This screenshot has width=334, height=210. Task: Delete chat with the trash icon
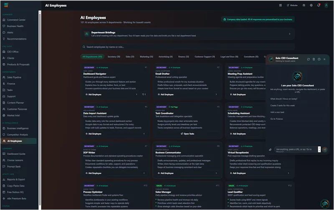point(314,59)
